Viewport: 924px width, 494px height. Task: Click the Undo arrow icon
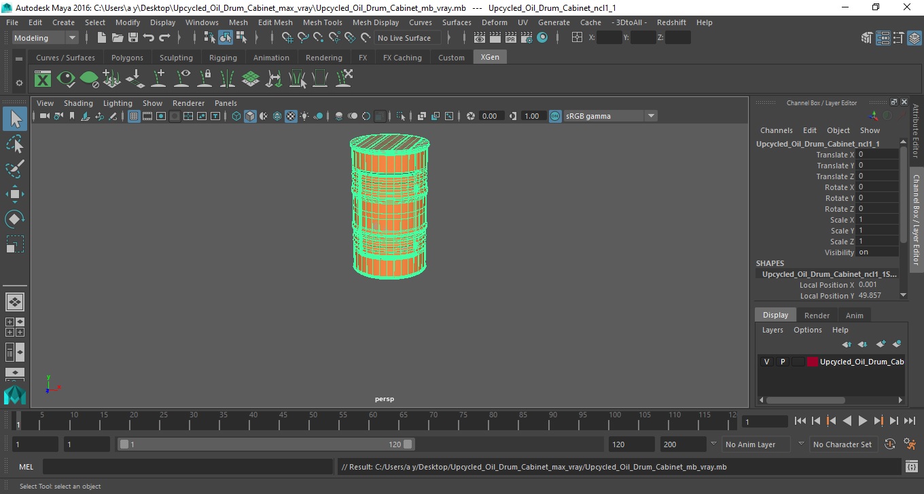point(149,38)
